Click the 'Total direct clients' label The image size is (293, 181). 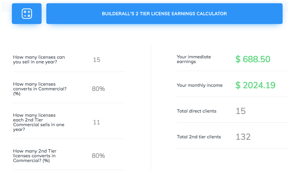[197, 111]
